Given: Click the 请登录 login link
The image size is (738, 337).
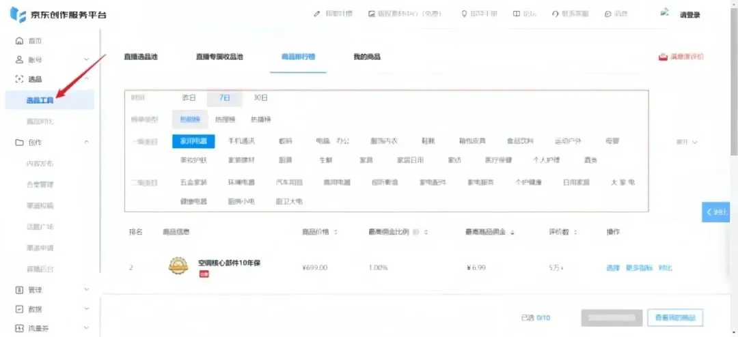Looking at the screenshot, I should (689, 15).
